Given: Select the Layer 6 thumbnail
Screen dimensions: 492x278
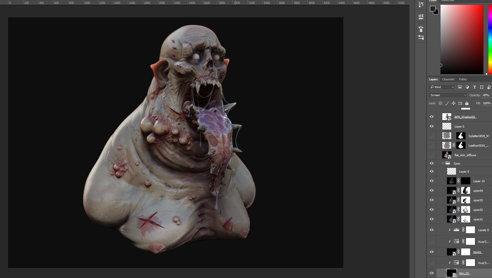Looking at the screenshot, I should point(447,126).
